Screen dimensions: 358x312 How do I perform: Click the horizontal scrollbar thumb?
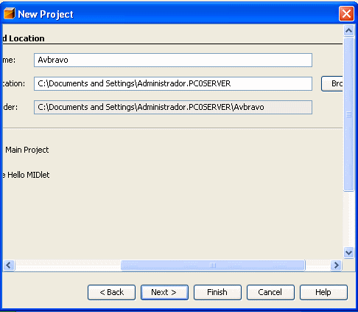click(x=213, y=266)
